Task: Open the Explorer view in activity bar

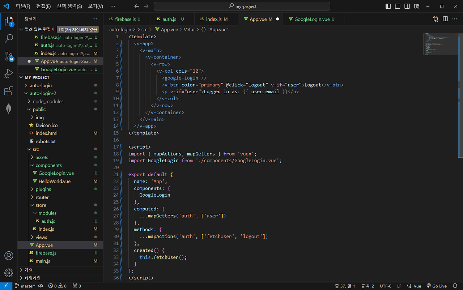Action: click(x=9, y=21)
